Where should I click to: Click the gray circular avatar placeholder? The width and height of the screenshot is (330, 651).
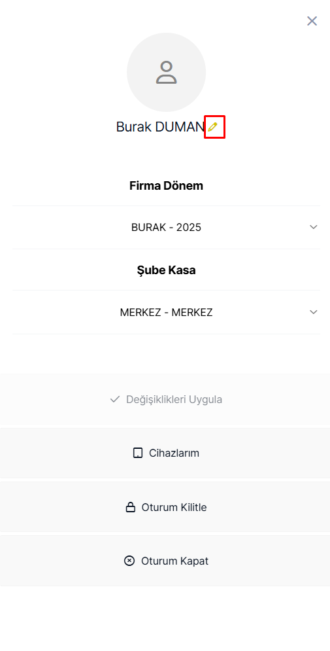click(166, 72)
